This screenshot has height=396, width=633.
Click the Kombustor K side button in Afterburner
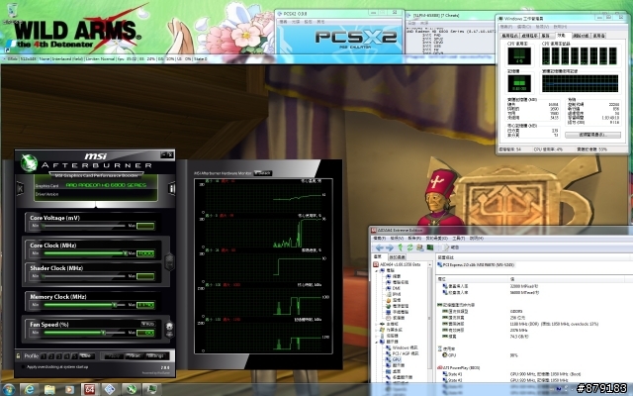coord(20,188)
